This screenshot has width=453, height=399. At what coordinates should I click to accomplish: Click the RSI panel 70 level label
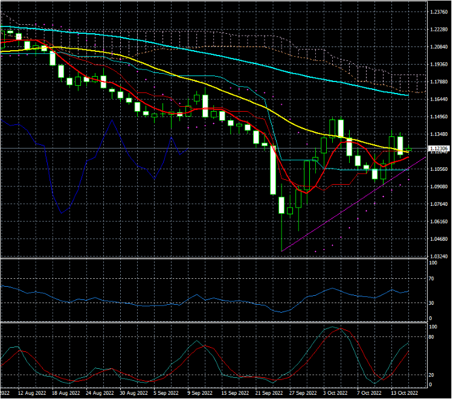click(431, 279)
